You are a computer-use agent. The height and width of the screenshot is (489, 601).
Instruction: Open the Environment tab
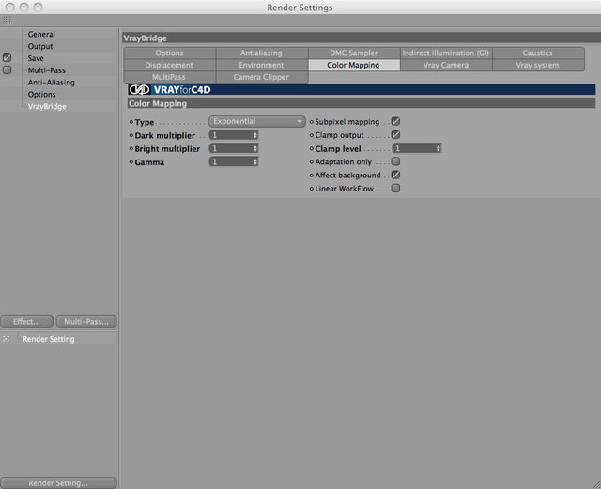[x=261, y=65]
